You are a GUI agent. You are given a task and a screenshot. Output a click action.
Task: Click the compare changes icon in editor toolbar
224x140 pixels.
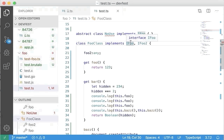coord(200,11)
